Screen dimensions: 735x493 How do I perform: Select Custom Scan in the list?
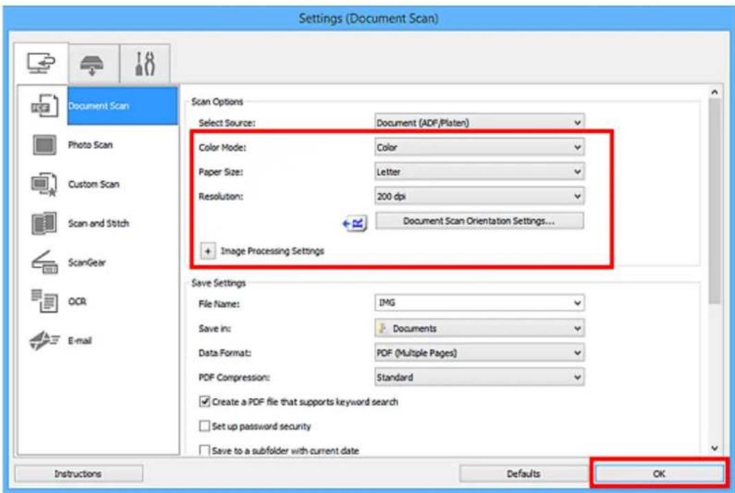tap(93, 184)
